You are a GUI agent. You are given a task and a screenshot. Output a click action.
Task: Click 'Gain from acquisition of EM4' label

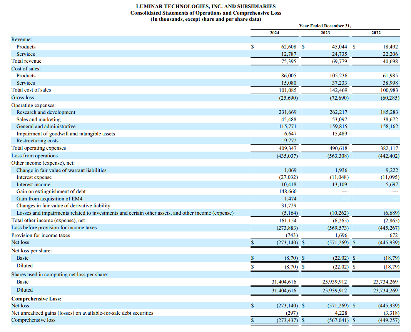point(49,199)
